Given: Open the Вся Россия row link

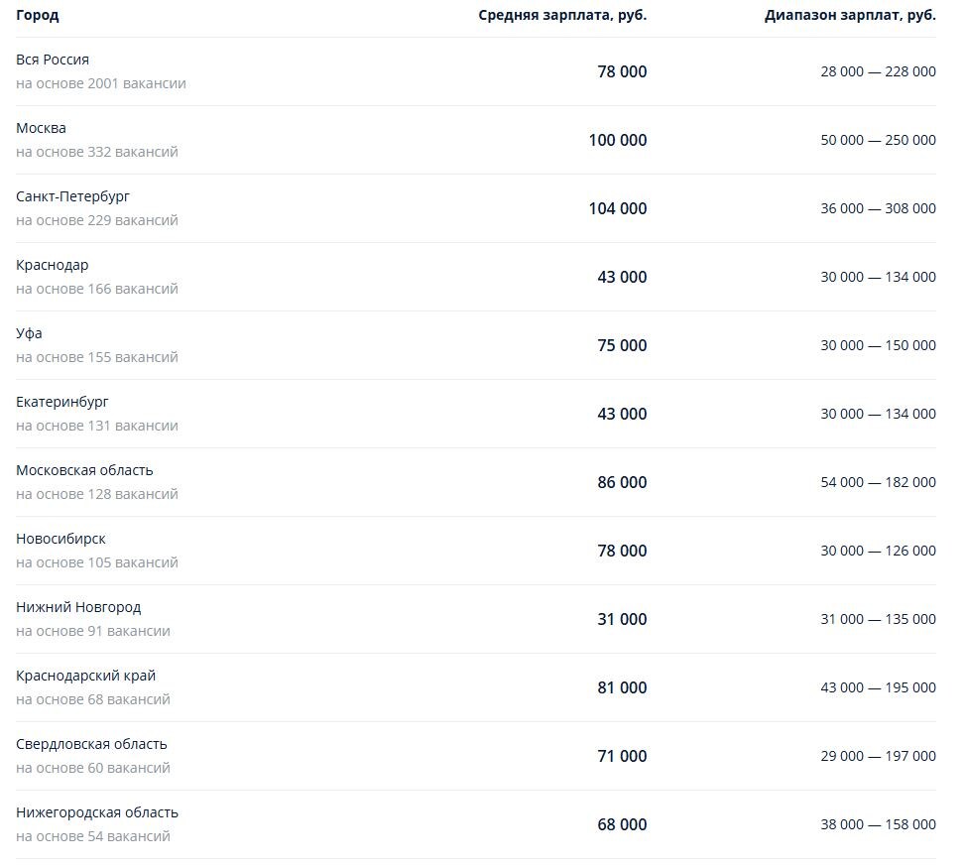Looking at the screenshot, I should point(53,60).
